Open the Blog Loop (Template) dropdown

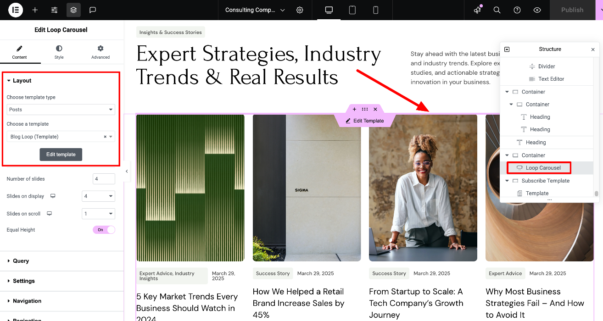(61, 137)
